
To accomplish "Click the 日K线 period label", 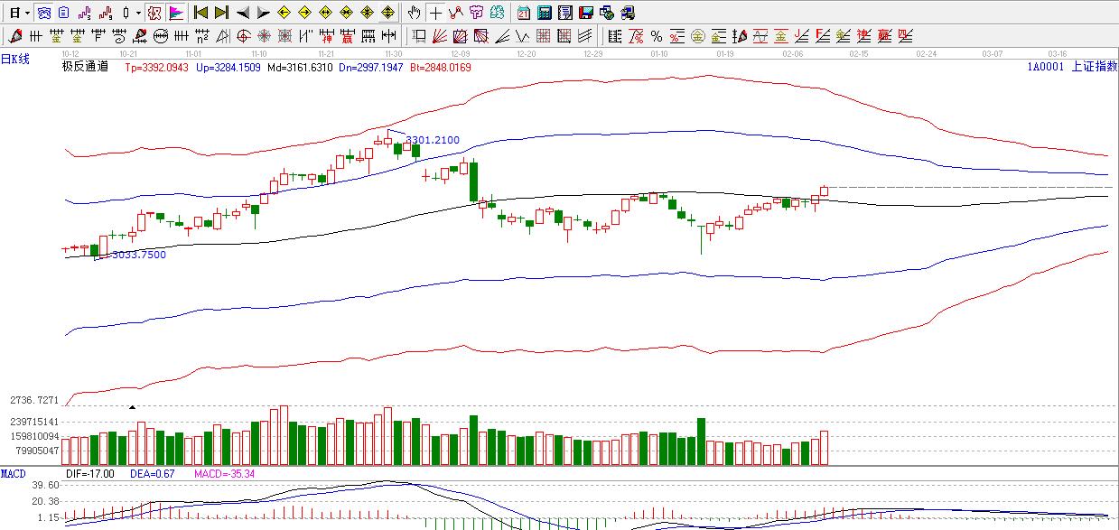I will (x=15, y=60).
